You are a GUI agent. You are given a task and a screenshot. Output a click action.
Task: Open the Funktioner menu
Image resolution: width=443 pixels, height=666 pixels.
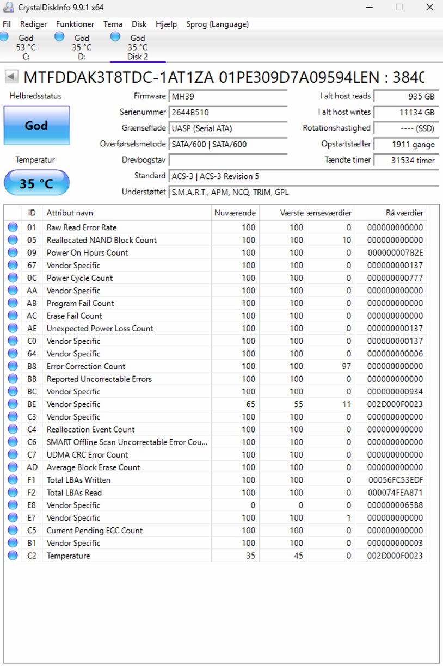coord(75,24)
